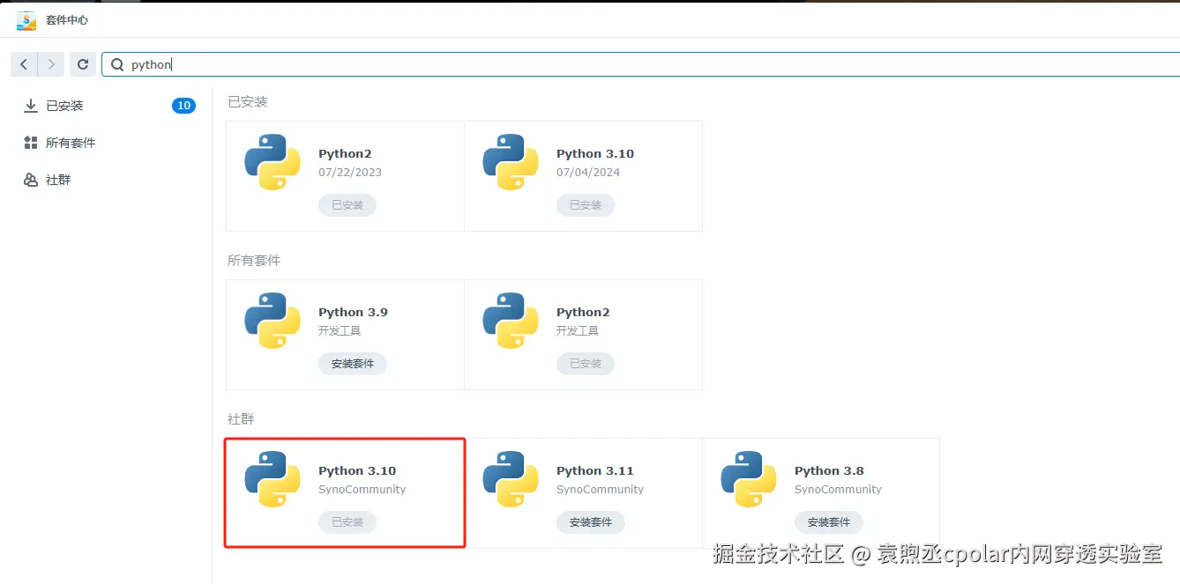Select the Python 3.11 title text
Image resolution: width=1180 pixels, height=584 pixels.
[x=595, y=471]
